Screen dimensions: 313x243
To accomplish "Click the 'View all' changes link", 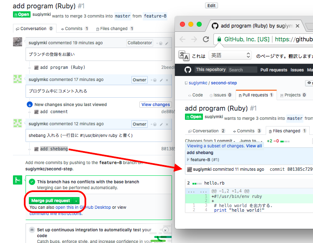I will tap(254, 146).
